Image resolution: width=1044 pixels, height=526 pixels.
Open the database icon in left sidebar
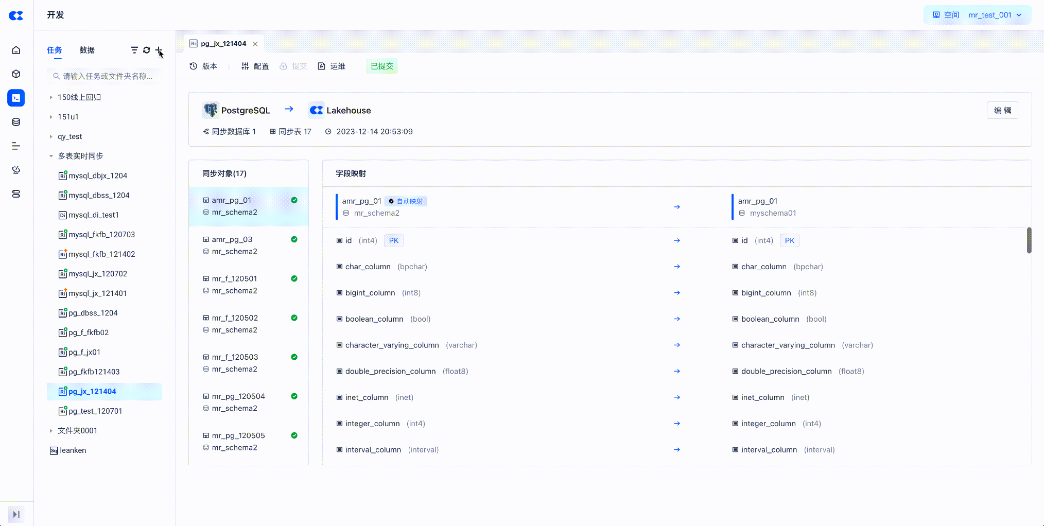[x=16, y=122]
